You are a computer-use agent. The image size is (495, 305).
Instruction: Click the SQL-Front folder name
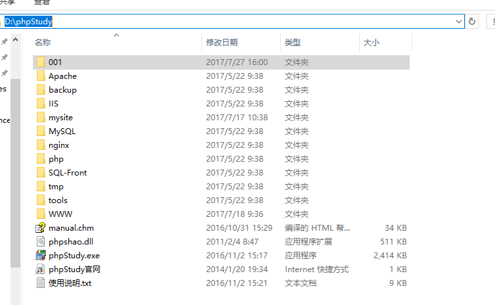[x=68, y=173]
